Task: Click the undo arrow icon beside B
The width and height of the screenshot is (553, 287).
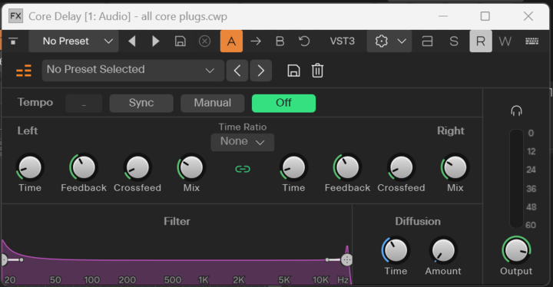Action: pyautogui.click(x=304, y=41)
